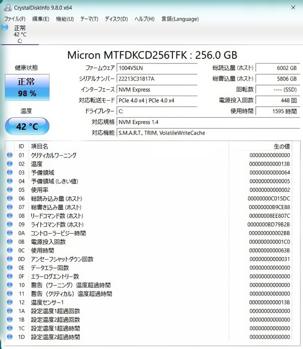Click the power on hours value 1595 時間

pyautogui.click(x=278, y=111)
